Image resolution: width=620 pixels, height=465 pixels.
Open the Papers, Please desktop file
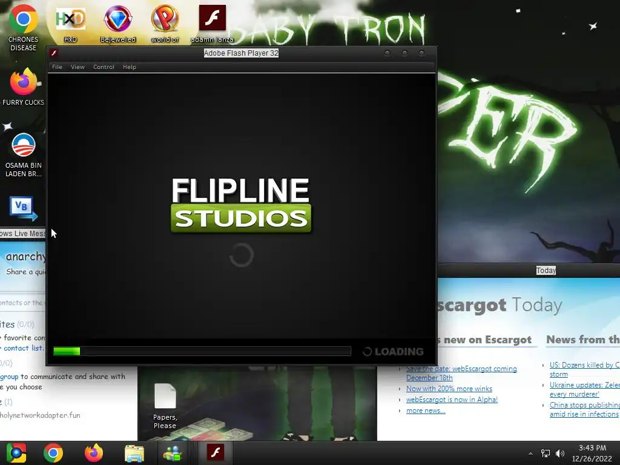click(165, 406)
